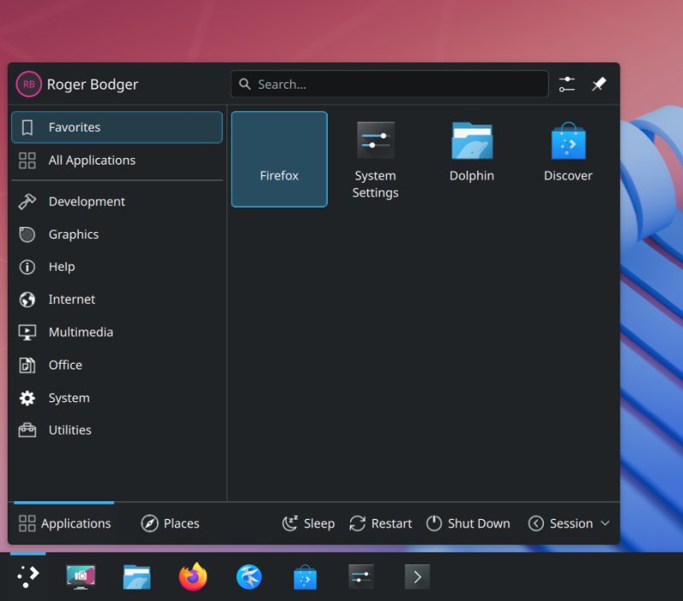Open the Multimedia category
This screenshot has height=601, width=683.
tap(80, 332)
